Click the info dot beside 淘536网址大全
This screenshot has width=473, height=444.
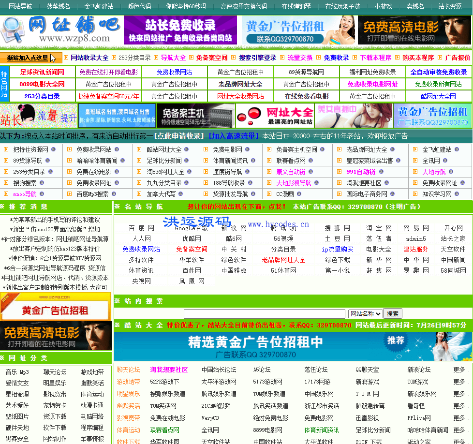189,172
